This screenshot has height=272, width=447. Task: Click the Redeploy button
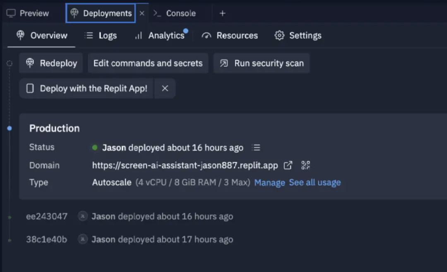(51, 63)
